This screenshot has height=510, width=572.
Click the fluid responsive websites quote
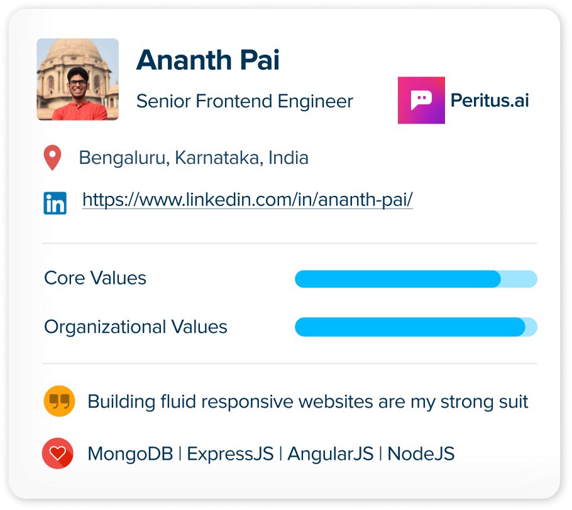click(x=308, y=402)
